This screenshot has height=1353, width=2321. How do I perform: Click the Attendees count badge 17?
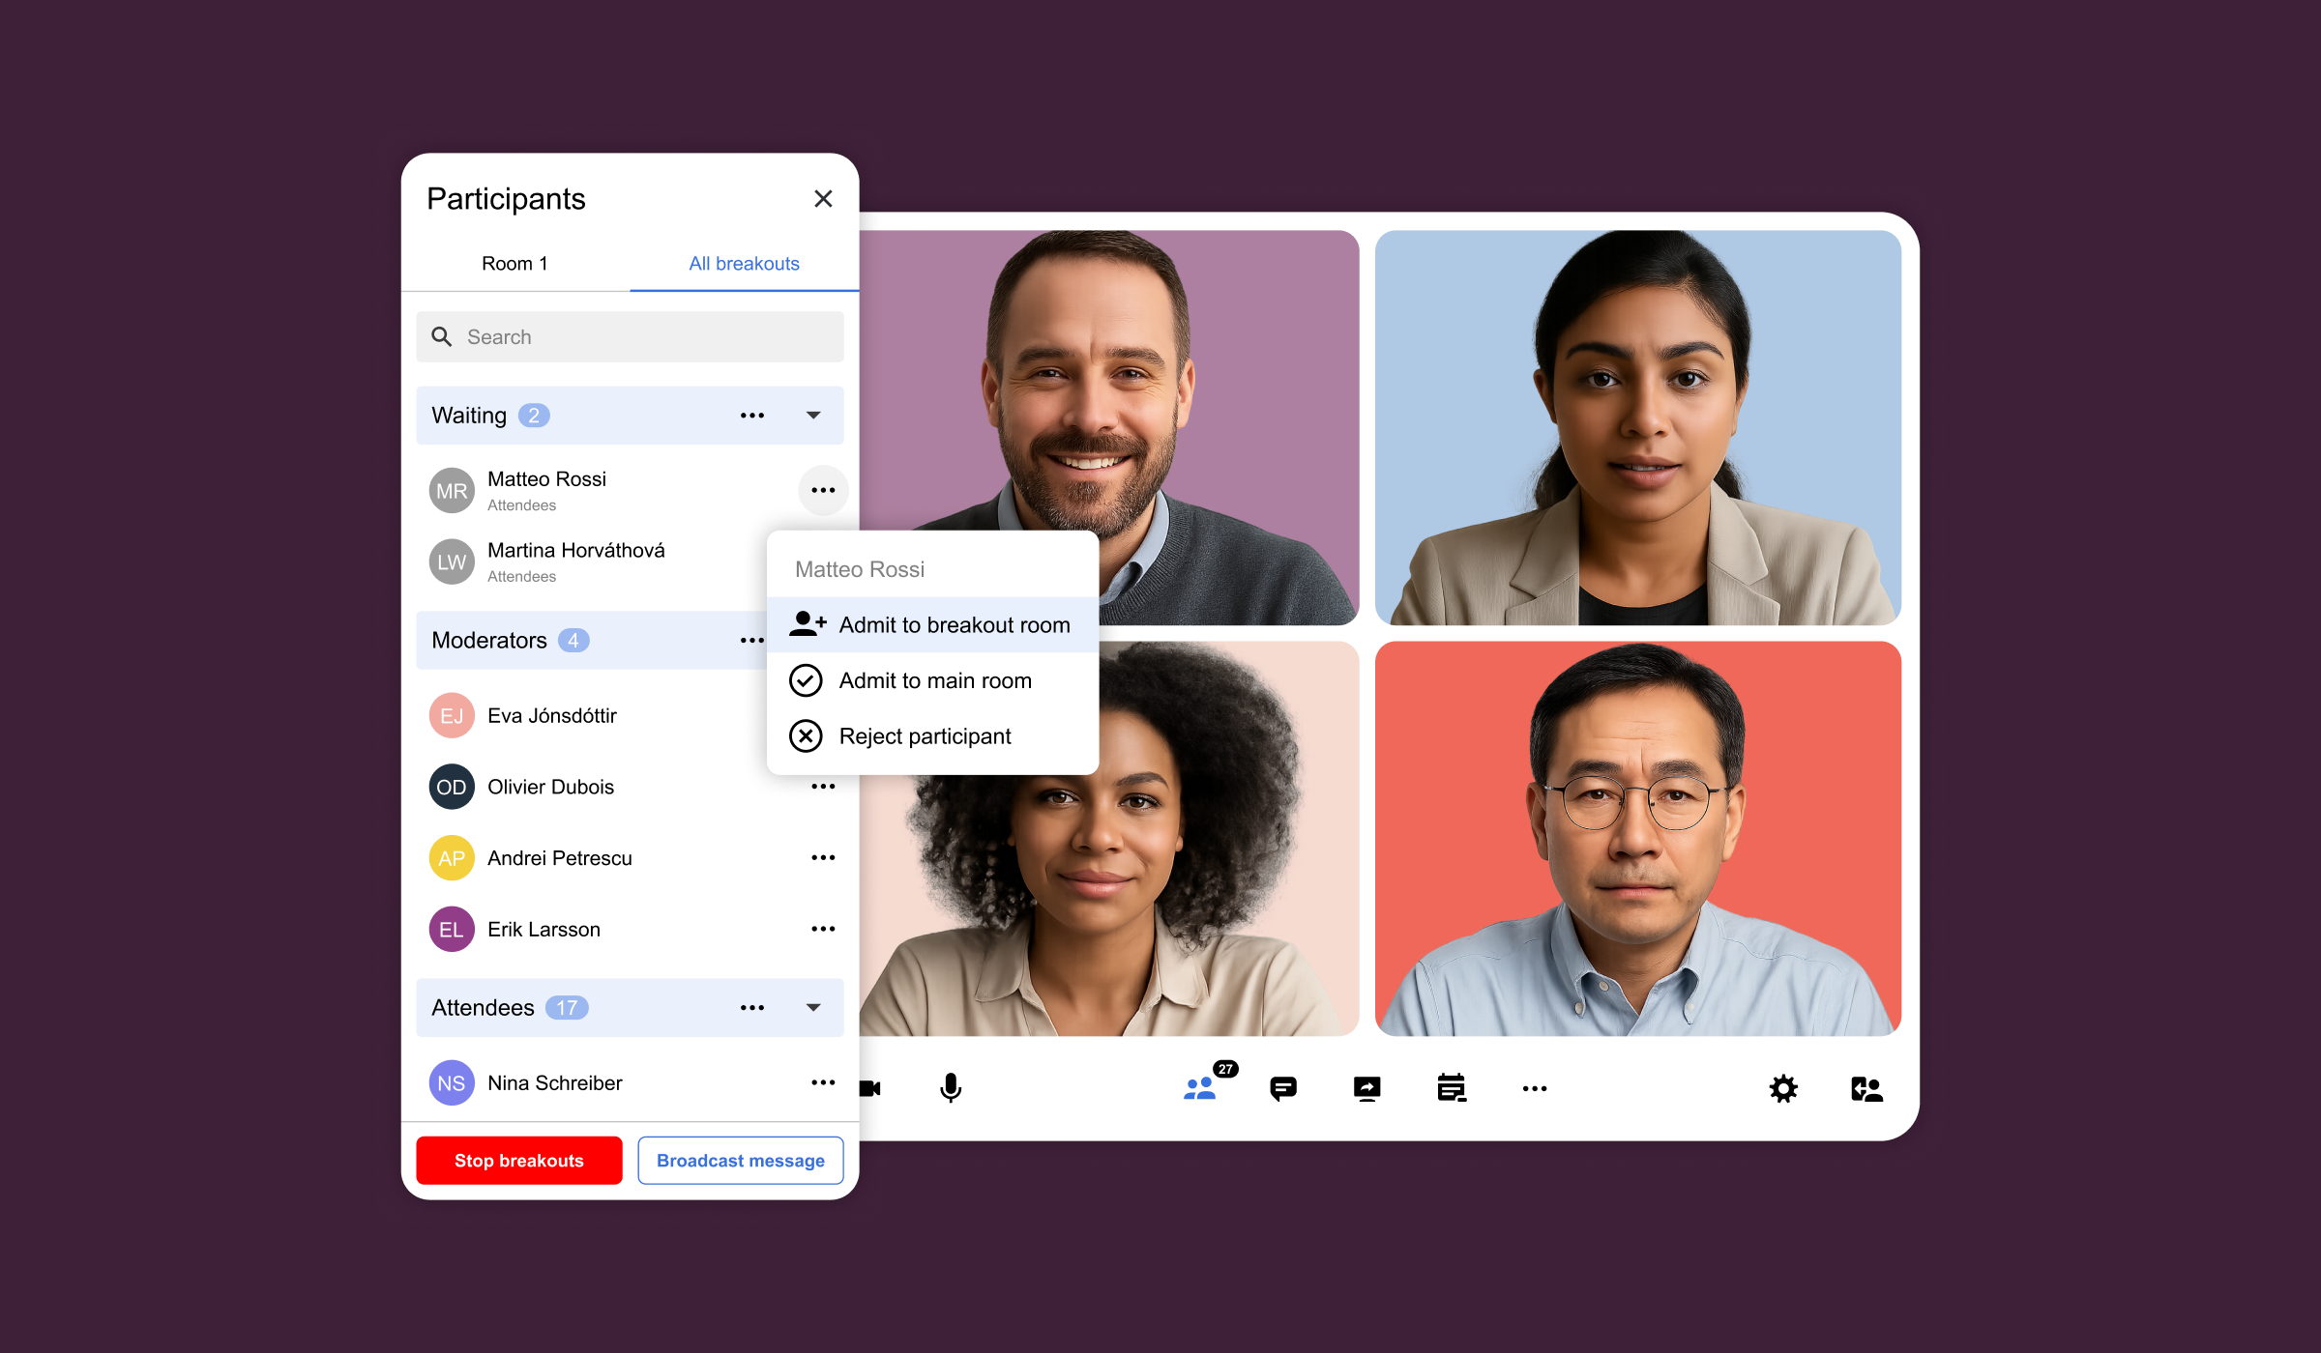click(x=567, y=1008)
